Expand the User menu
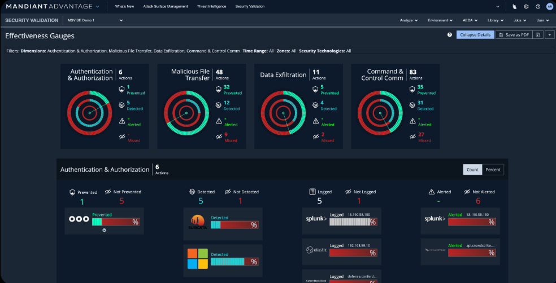The width and height of the screenshot is (556, 283). click(x=542, y=20)
